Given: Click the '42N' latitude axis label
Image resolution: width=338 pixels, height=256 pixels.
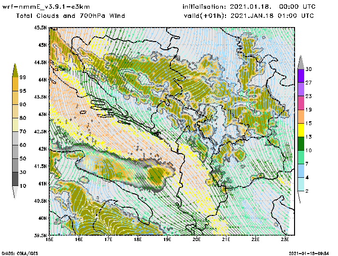Looking at the screenshot, I should pos(42,149).
